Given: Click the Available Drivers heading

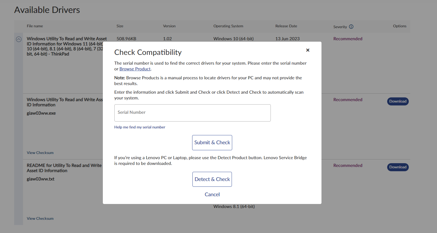Looking at the screenshot, I should pyautogui.click(x=47, y=10).
